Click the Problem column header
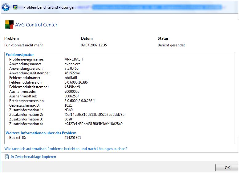Viewport: 239px width, 173px height. point(11,38)
